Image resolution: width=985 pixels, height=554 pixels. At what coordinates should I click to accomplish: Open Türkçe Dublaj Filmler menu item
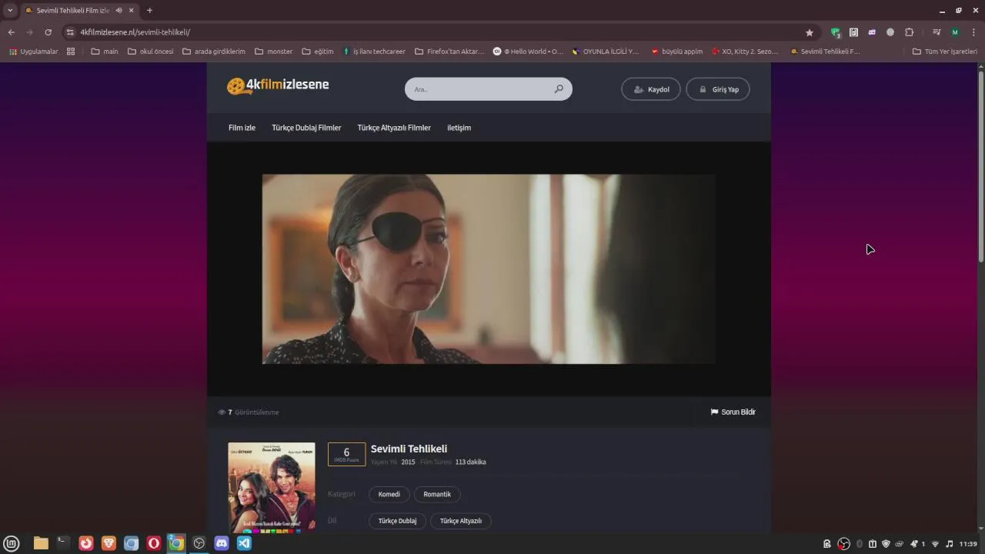pos(306,128)
